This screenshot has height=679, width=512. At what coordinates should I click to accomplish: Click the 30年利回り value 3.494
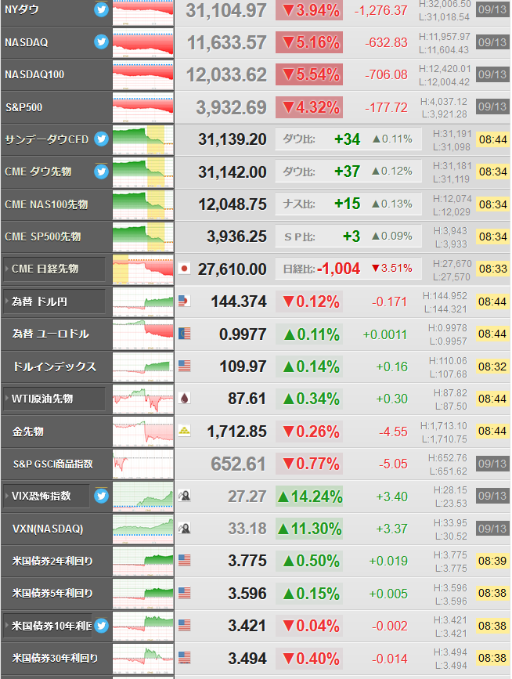click(247, 659)
